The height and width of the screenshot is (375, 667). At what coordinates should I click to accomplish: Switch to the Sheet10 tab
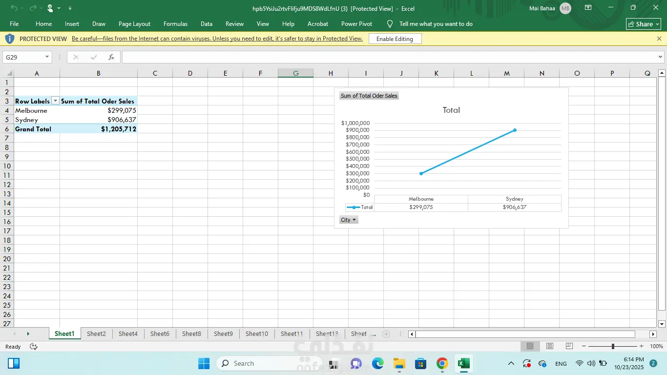[256, 334]
